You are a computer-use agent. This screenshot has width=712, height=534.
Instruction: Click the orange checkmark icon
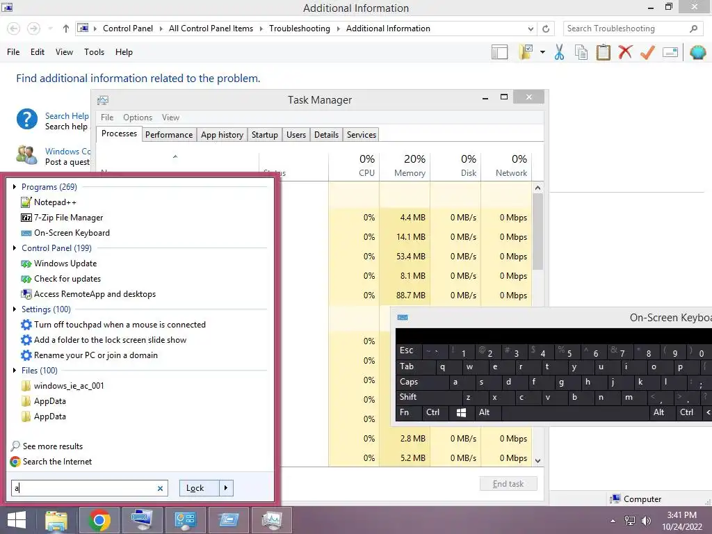pos(647,52)
